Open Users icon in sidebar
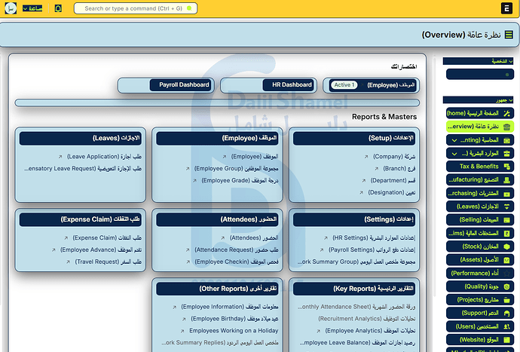This screenshot has height=352, width=520. tap(506, 326)
